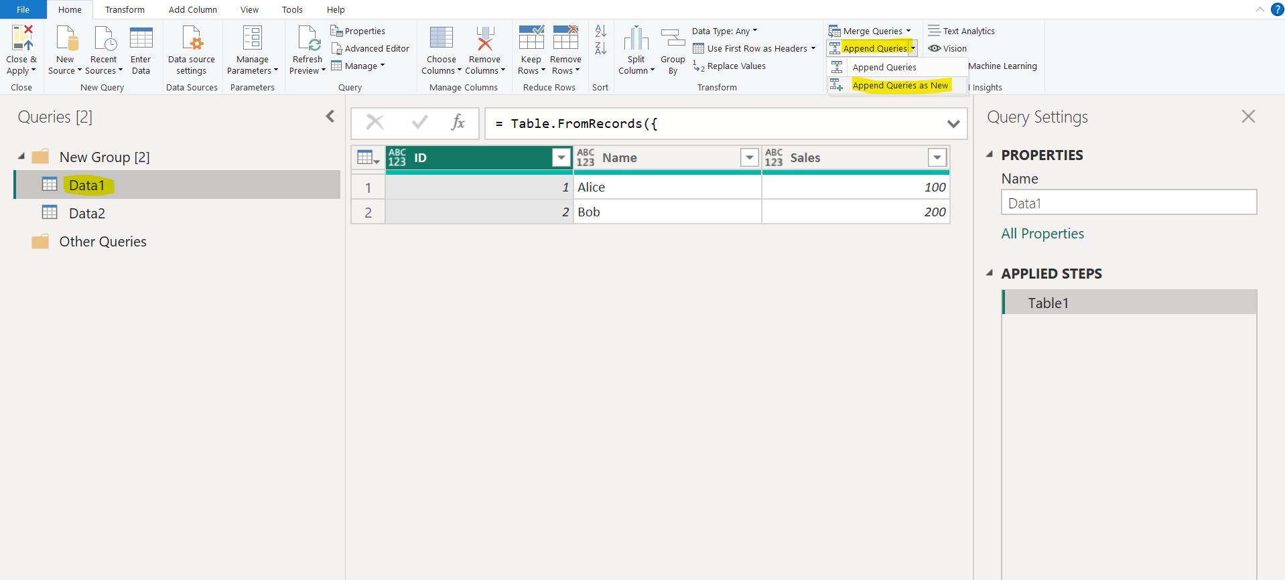Collapse the Queries pane
This screenshot has width=1285, height=580.
click(x=330, y=117)
